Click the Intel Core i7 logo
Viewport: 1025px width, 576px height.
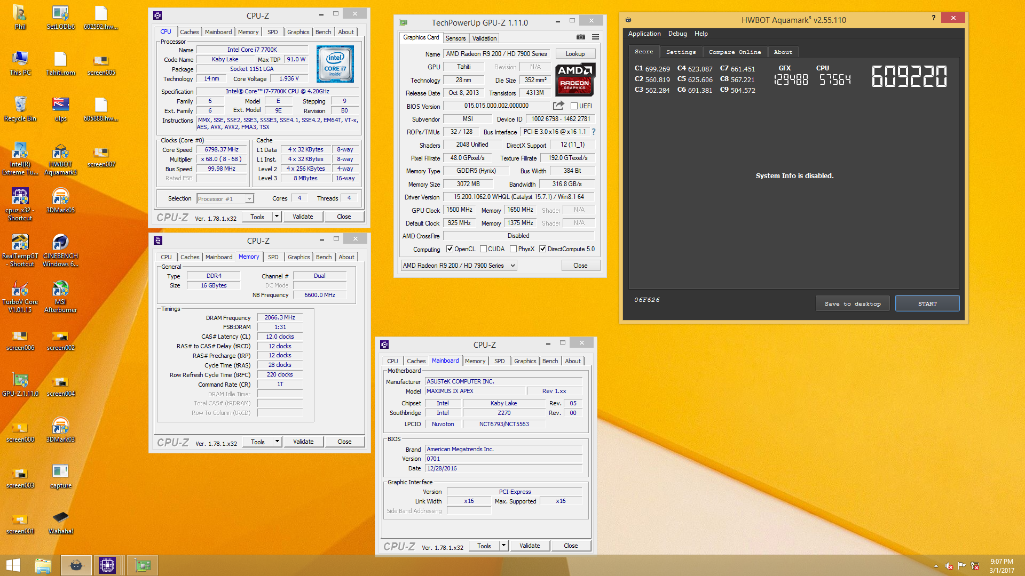(x=335, y=64)
